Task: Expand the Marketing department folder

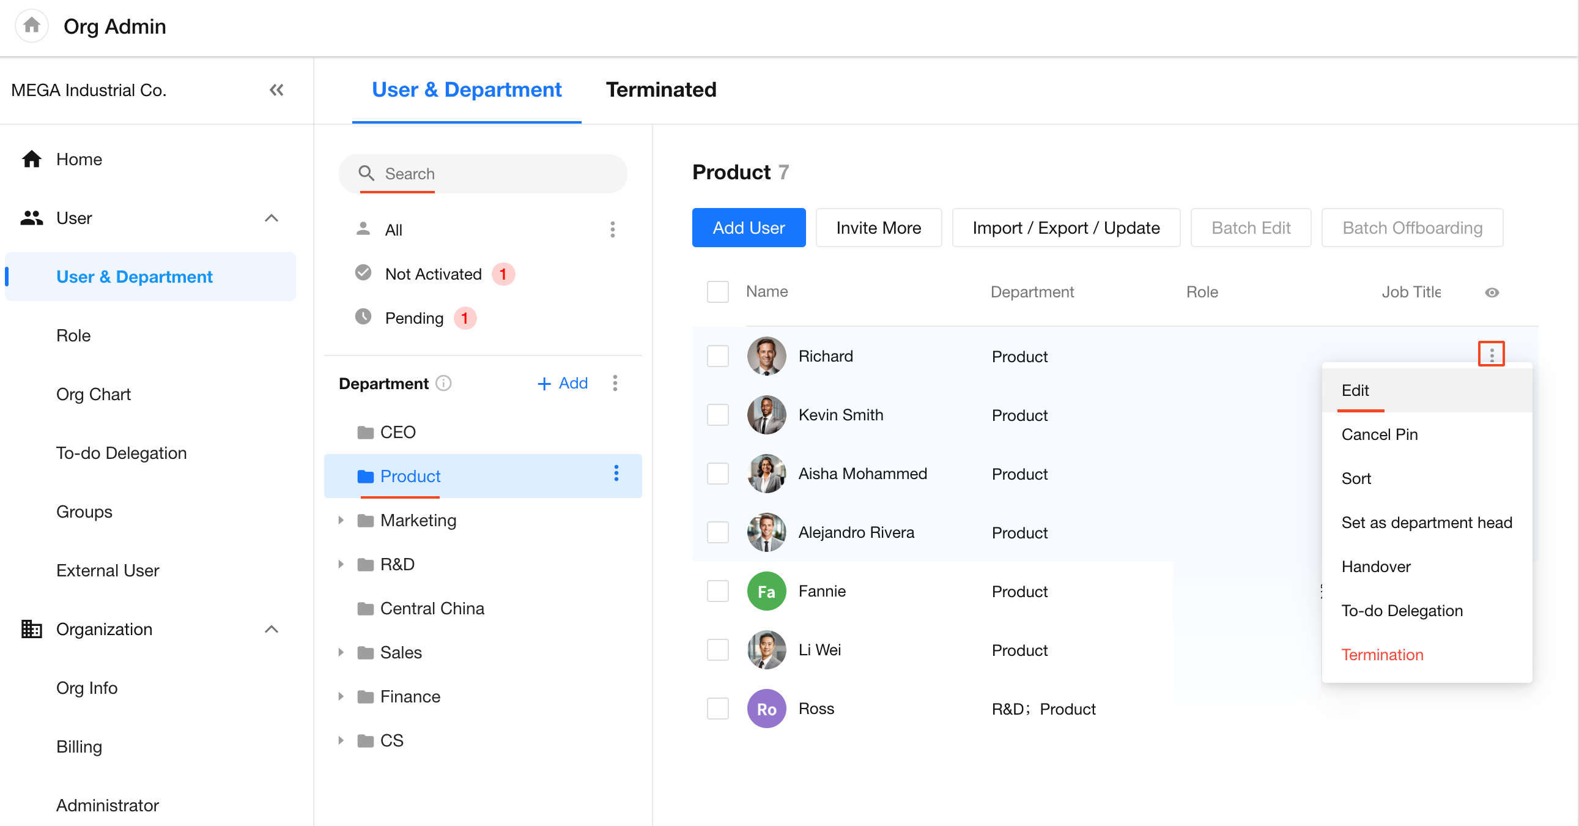Action: 341,520
